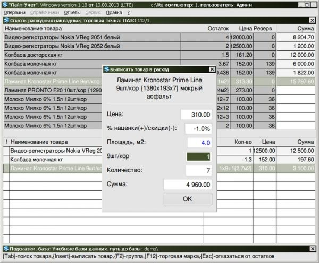The height and width of the screenshot is (263, 319).
Task: Click the Сумма field showing 4 960.00
Action: point(187,185)
